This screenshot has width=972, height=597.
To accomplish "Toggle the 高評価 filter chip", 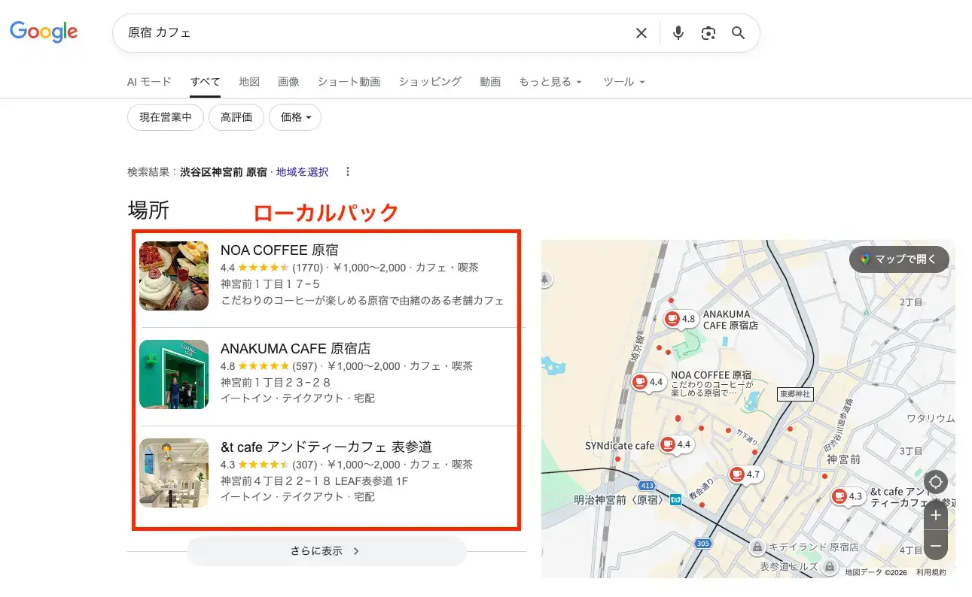I will point(236,117).
